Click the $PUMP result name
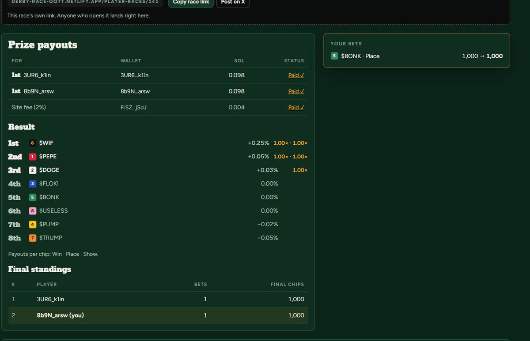Viewport: 530px width, 341px height. tap(49, 224)
